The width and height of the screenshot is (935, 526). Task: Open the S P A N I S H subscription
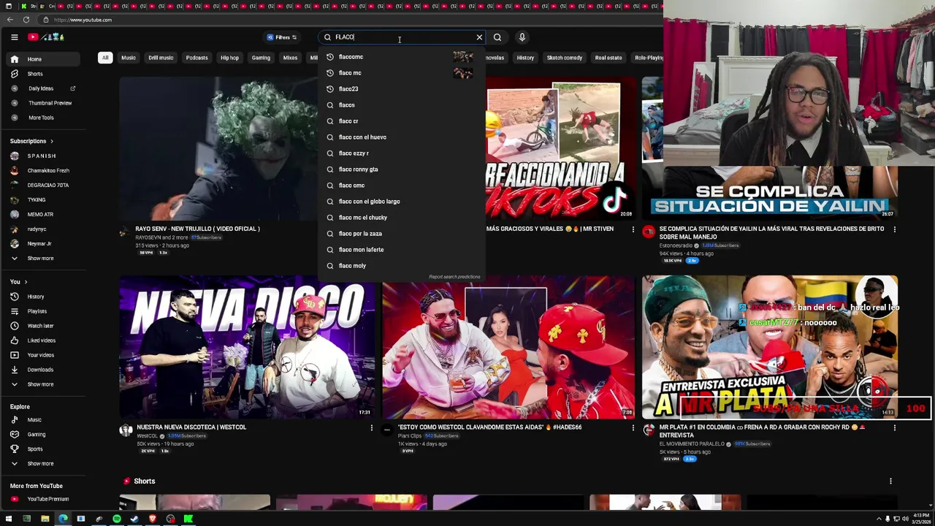pos(45,156)
